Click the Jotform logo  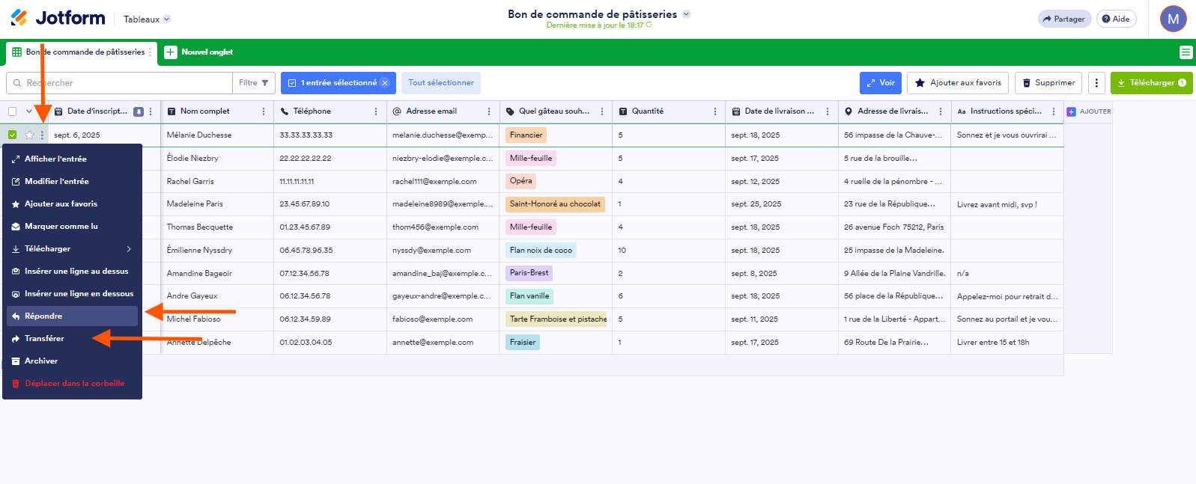(x=58, y=18)
